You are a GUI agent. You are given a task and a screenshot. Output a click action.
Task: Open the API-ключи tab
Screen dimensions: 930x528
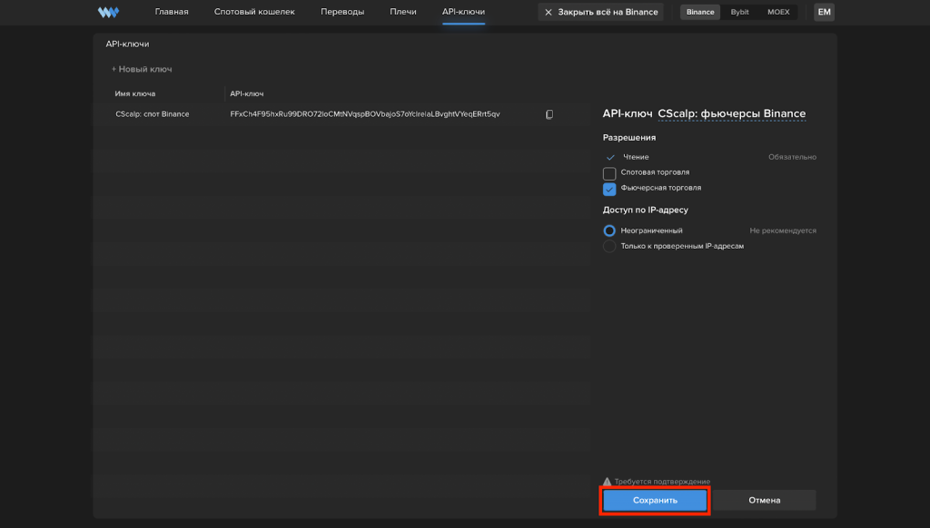tap(463, 12)
